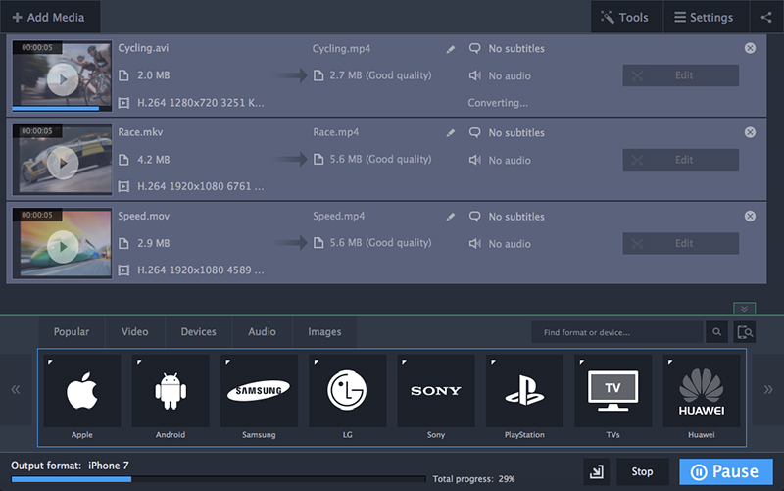Click Cycling.avi source file size icon
This screenshot has width=784, height=491.
[123, 75]
